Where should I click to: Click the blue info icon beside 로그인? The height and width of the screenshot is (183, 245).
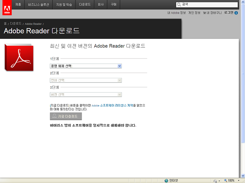click(x=236, y=13)
